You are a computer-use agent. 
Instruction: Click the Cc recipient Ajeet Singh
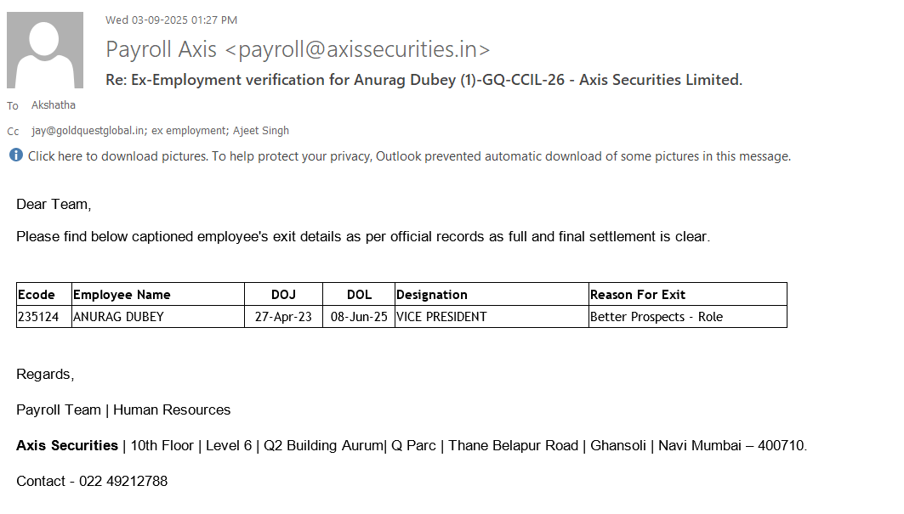coord(261,131)
